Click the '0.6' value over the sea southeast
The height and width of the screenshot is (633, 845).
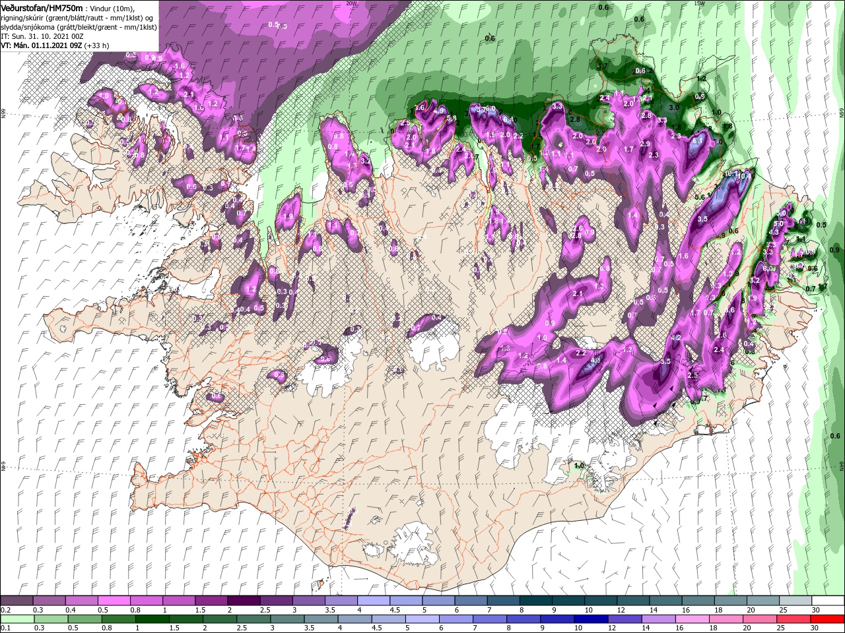coord(835,436)
